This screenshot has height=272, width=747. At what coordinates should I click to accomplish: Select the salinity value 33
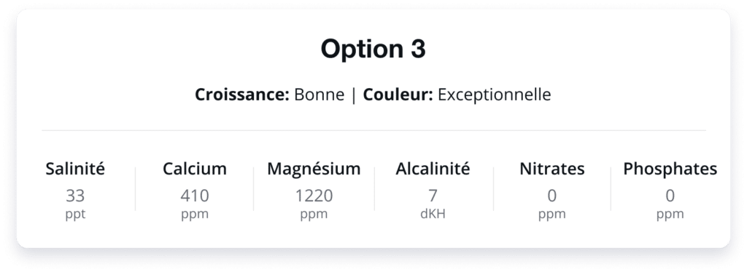point(75,196)
